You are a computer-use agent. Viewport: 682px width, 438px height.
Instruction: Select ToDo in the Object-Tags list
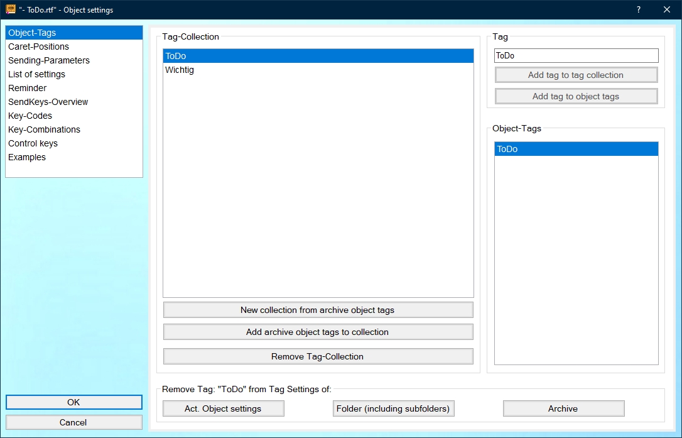pos(507,149)
